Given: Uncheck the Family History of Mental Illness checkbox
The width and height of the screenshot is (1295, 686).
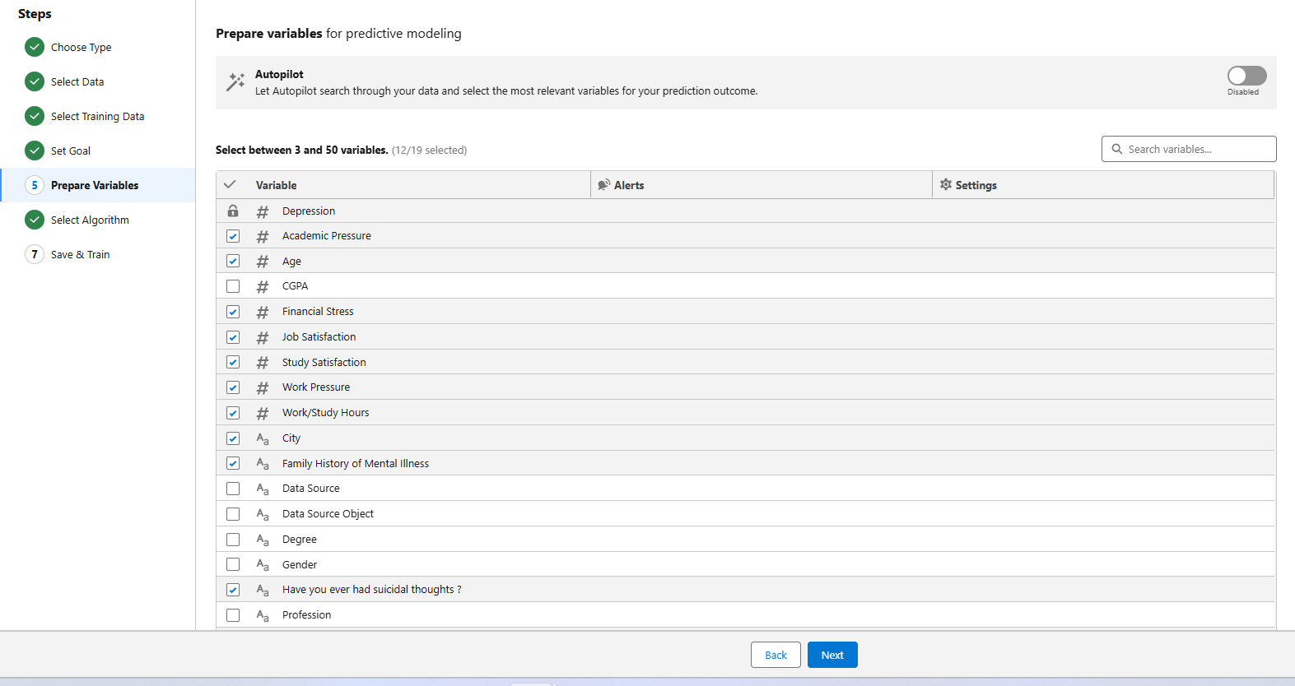Looking at the screenshot, I should click(233, 464).
